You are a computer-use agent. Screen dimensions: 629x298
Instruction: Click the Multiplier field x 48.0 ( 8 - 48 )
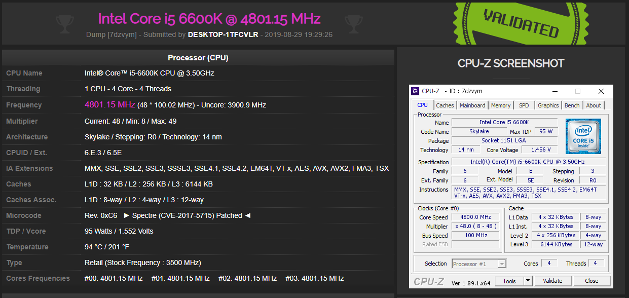pos(476,226)
